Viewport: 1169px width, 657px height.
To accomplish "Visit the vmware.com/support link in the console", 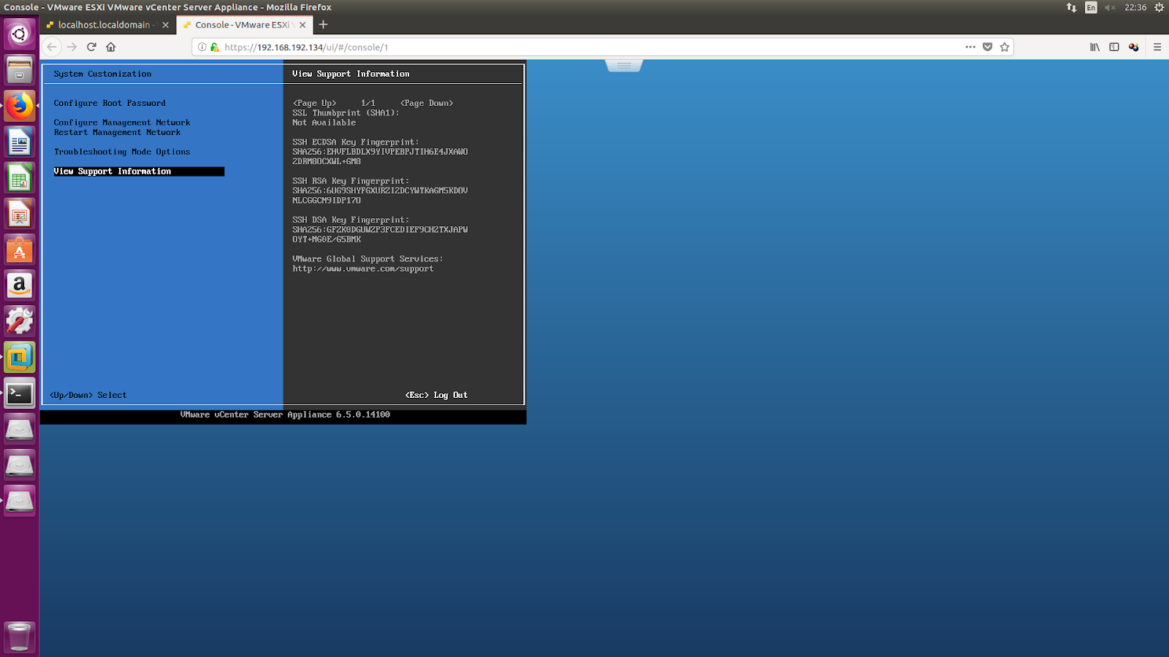I will [x=363, y=268].
